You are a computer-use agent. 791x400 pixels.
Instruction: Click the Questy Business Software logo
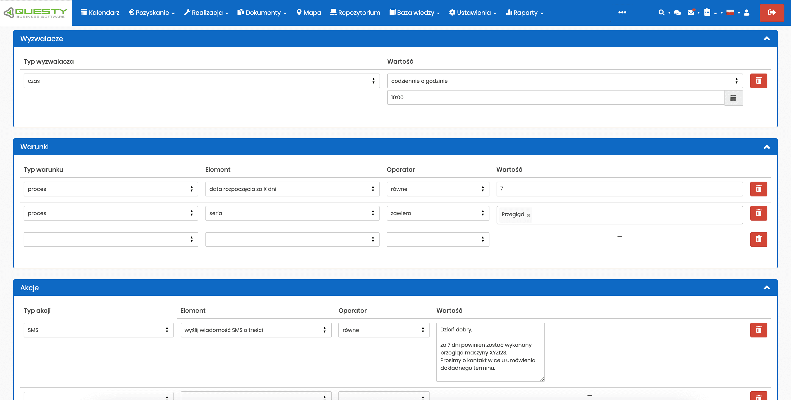click(x=36, y=13)
